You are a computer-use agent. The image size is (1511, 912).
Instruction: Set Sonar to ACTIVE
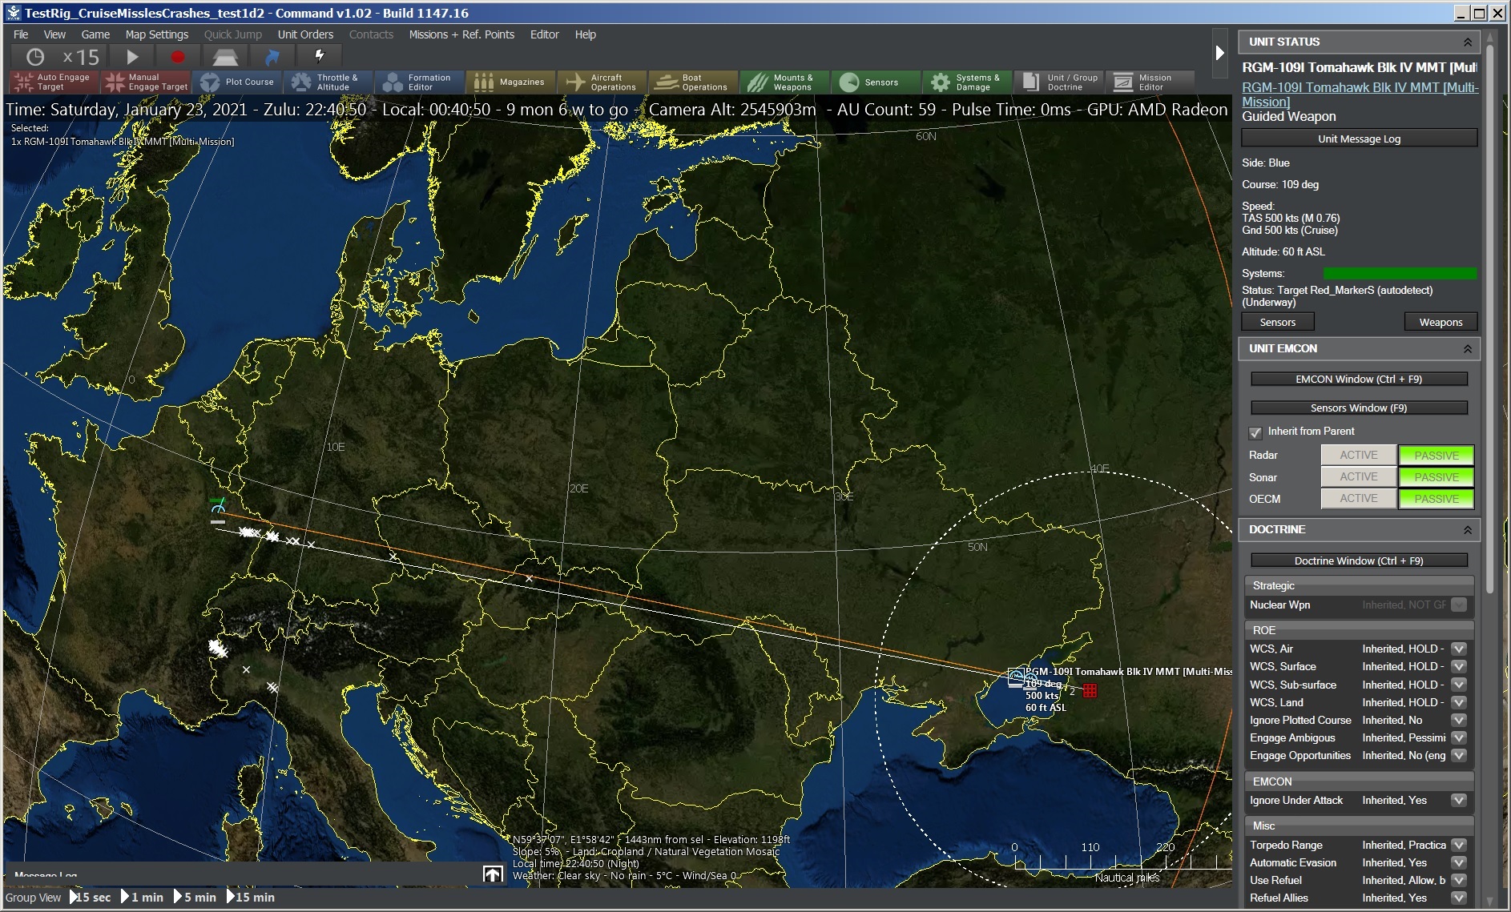(1359, 476)
